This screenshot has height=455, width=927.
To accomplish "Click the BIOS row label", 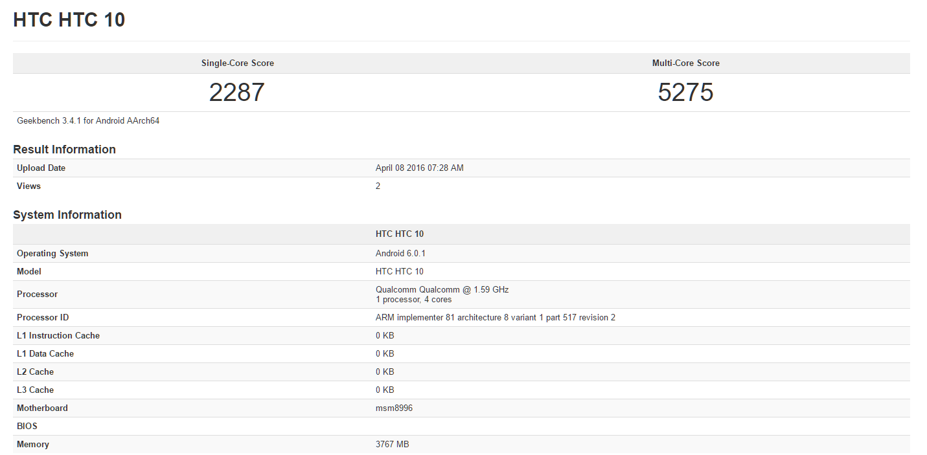I will click(27, 427).
